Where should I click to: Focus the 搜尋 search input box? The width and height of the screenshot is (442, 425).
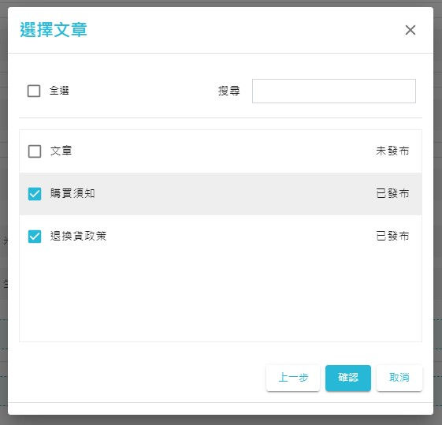click(334, 91)
